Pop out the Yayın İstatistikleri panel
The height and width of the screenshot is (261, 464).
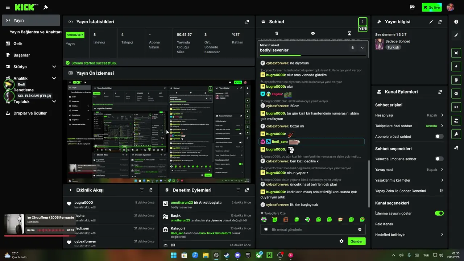coord(247,22)
